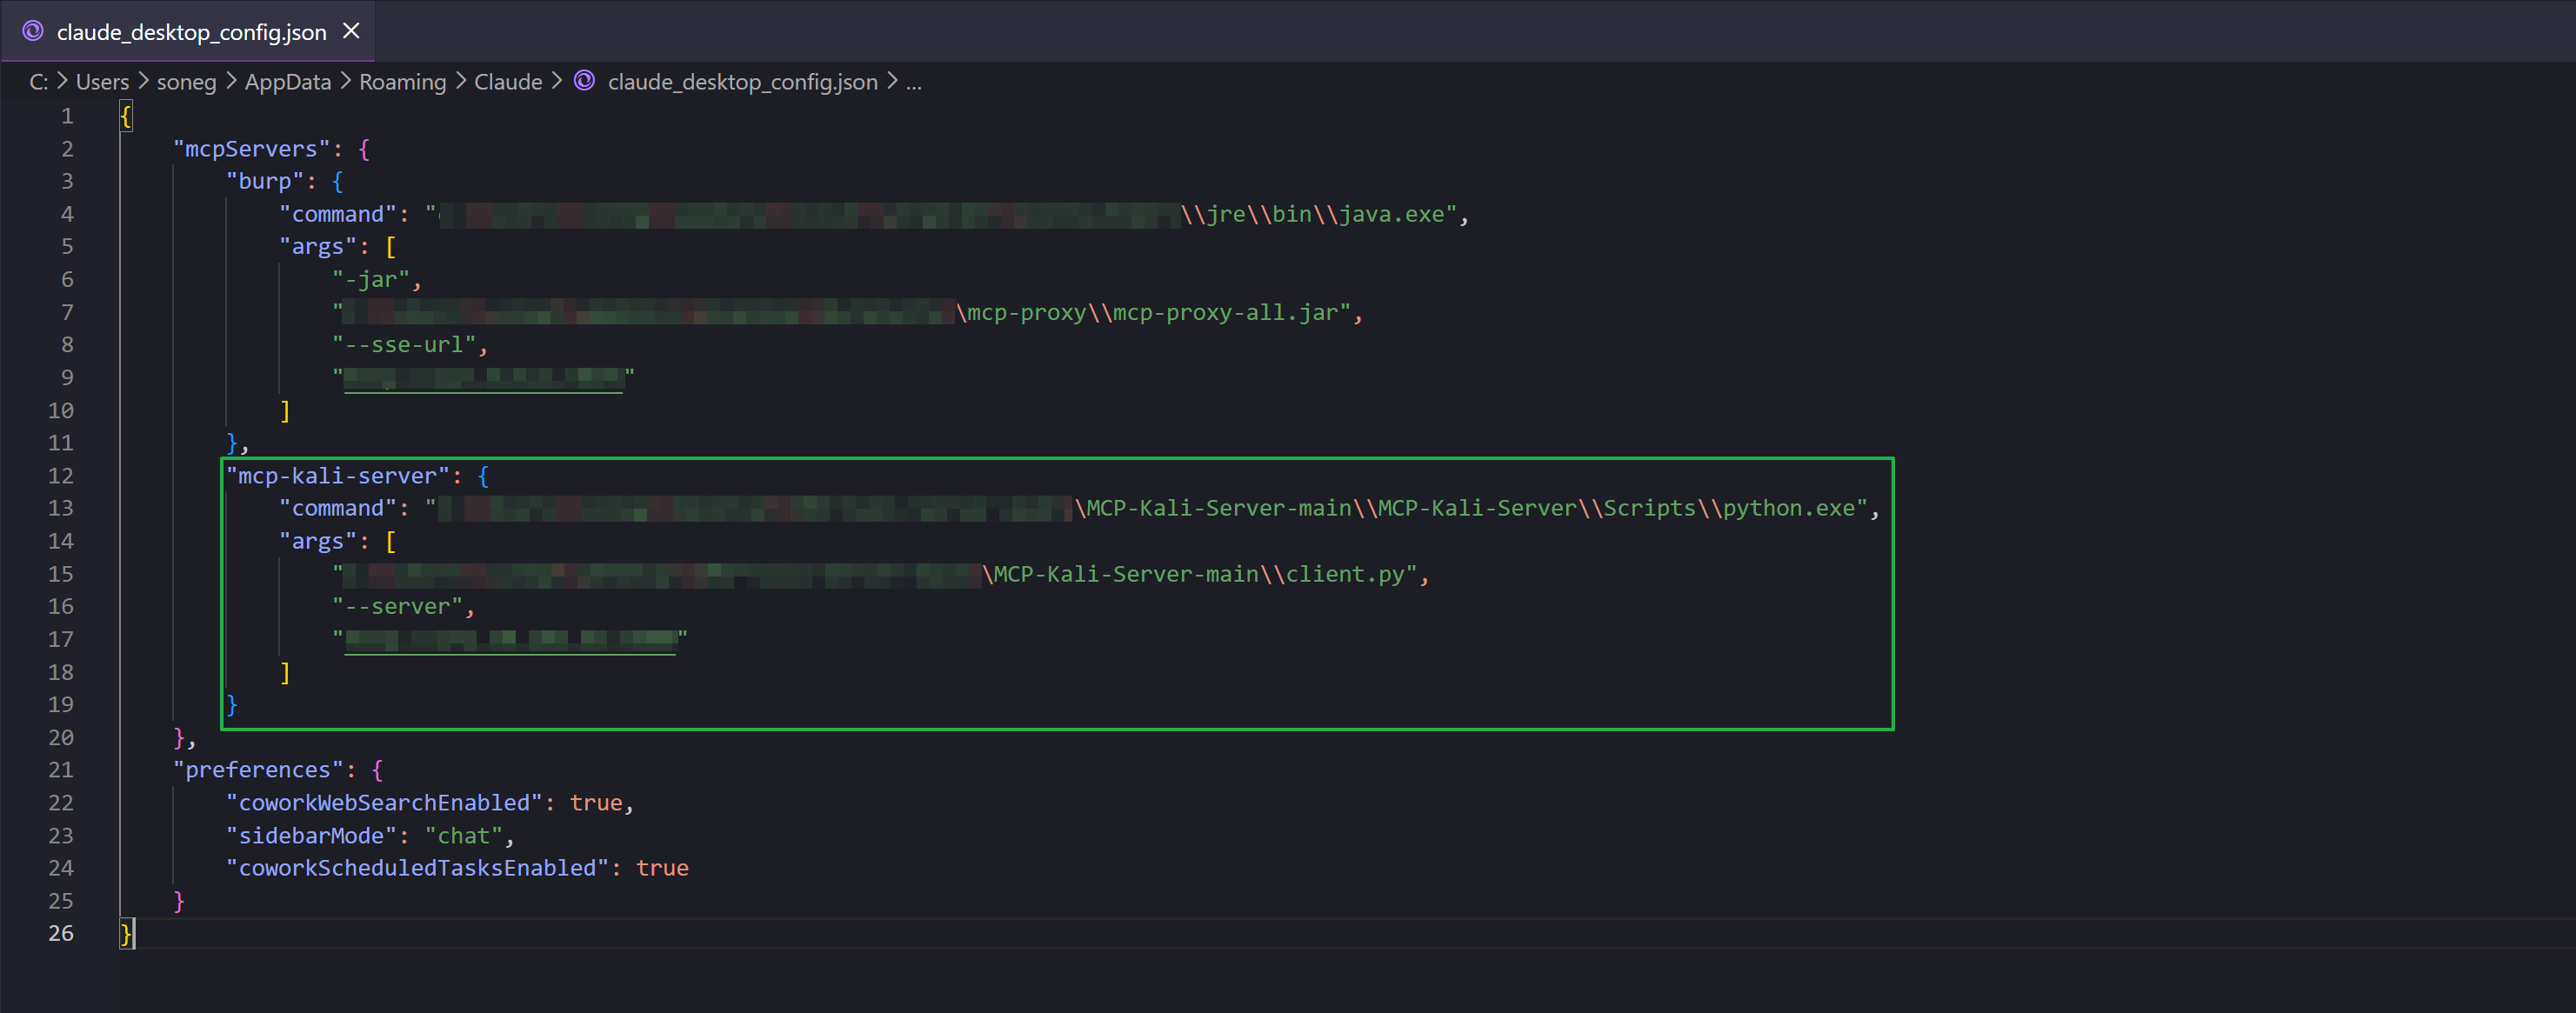Open the Roaming breadcrumb segment
Viewport: 2576px width, 1013px height.
(402, 82)
